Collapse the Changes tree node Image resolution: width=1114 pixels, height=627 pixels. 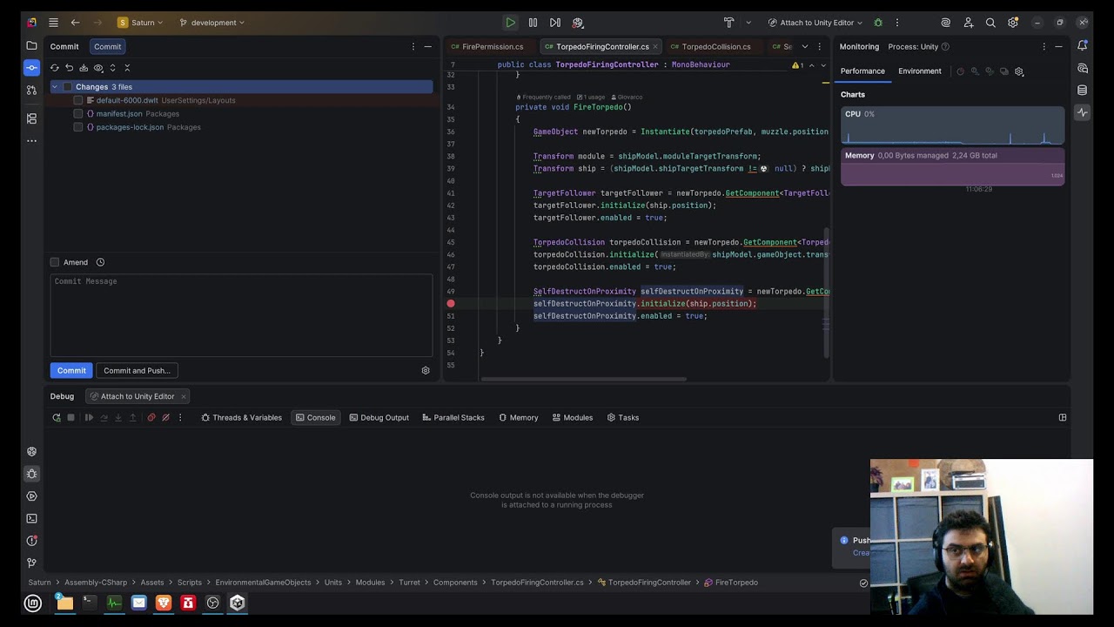click(x=55, y=87)
